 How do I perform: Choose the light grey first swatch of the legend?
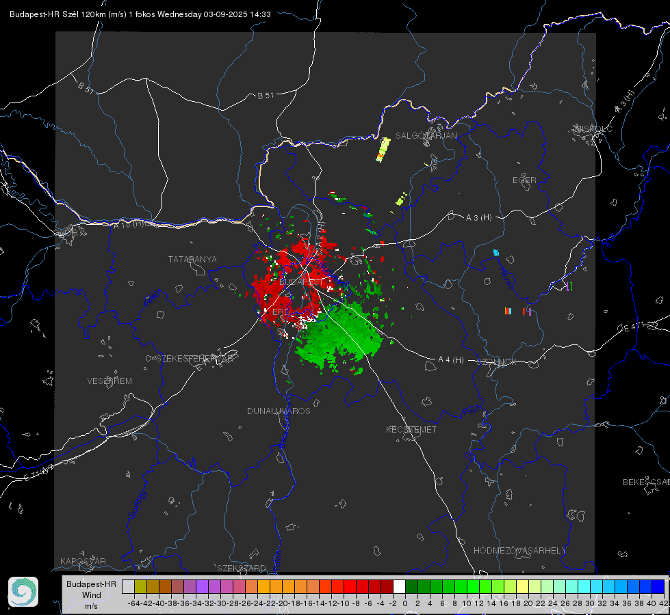click(128, 586)
